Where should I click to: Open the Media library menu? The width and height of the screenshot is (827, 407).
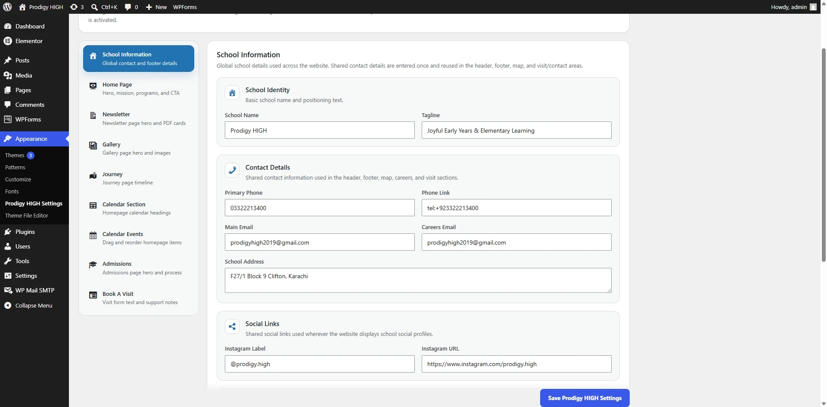coord(34,75)
